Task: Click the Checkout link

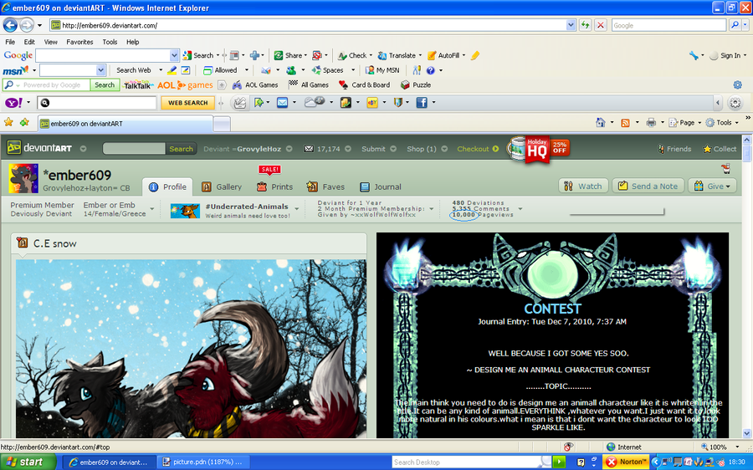Action: tap(478, 149)
